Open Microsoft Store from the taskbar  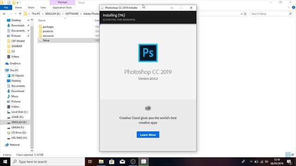click(x=111, y=162)
